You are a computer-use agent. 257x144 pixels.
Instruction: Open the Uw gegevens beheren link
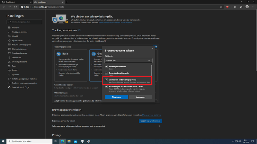tap(151, 115)
